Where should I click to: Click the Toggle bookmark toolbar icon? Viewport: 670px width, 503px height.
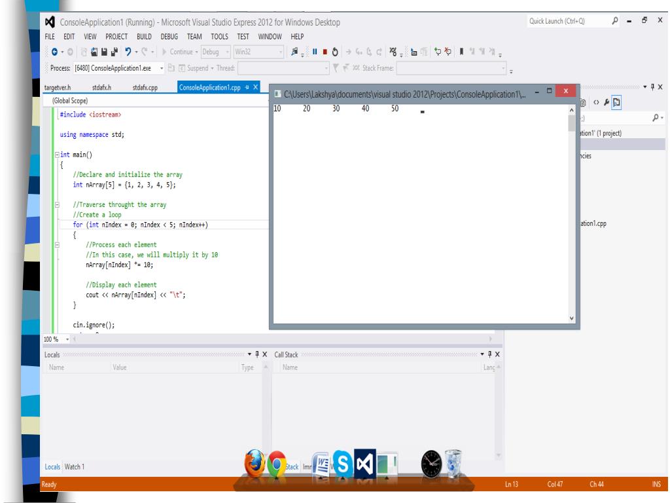click(x=461, y=52)
